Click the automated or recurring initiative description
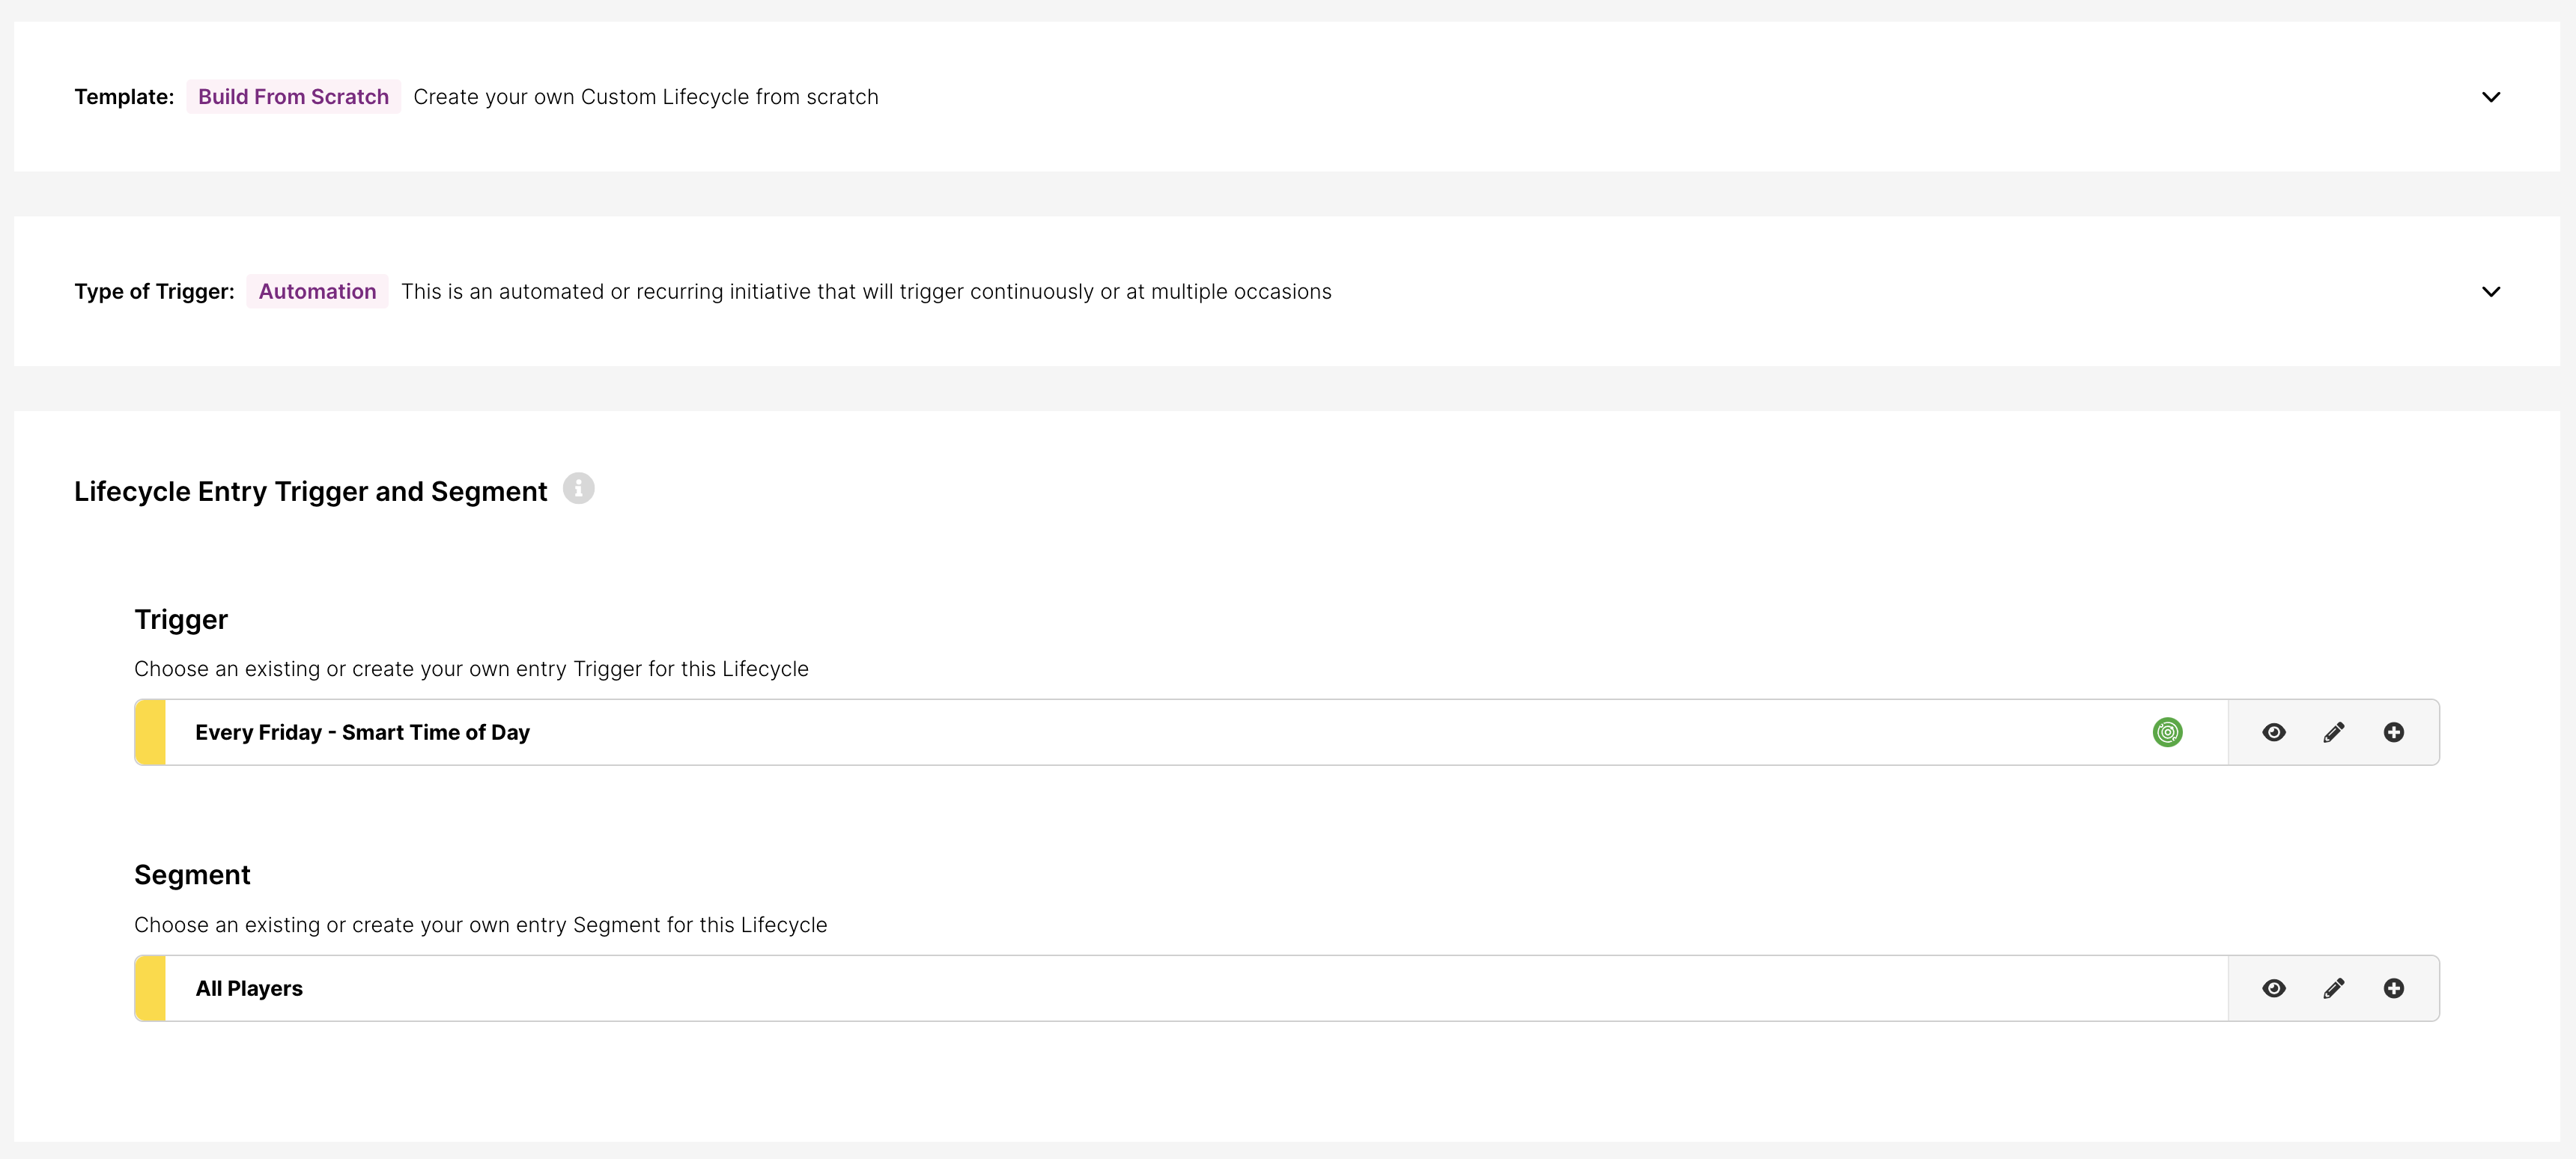 (866, 292)
